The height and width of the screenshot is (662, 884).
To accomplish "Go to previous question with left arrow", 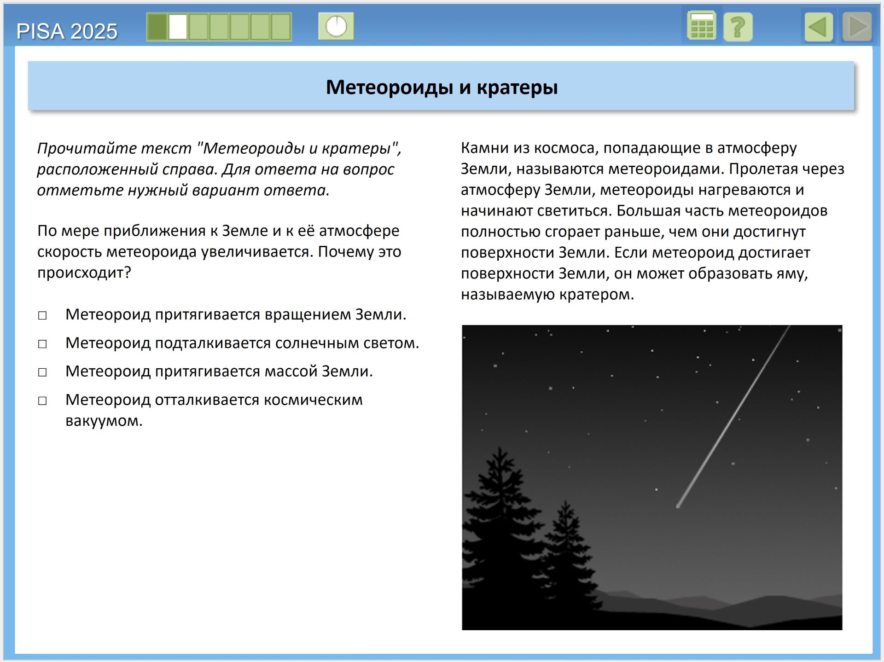I will click(819, 27).
